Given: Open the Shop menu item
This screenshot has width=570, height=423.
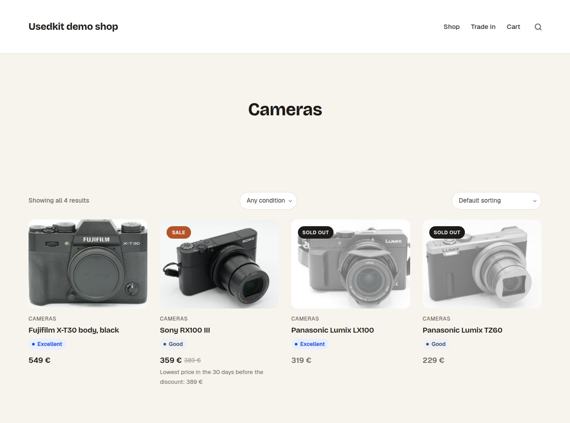Looking at the screenshot, I should (452, 27).
